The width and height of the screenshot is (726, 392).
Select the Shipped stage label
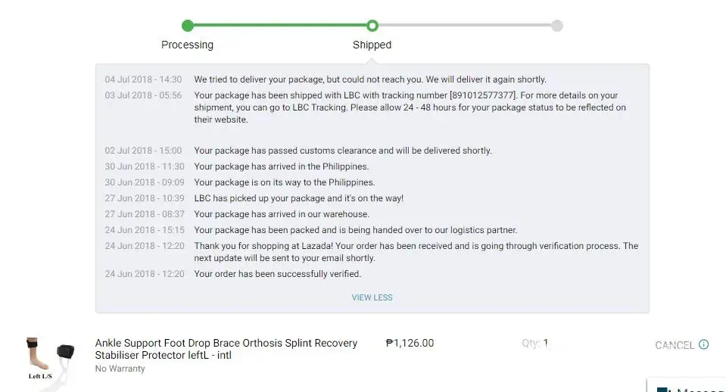click(372, 45)
